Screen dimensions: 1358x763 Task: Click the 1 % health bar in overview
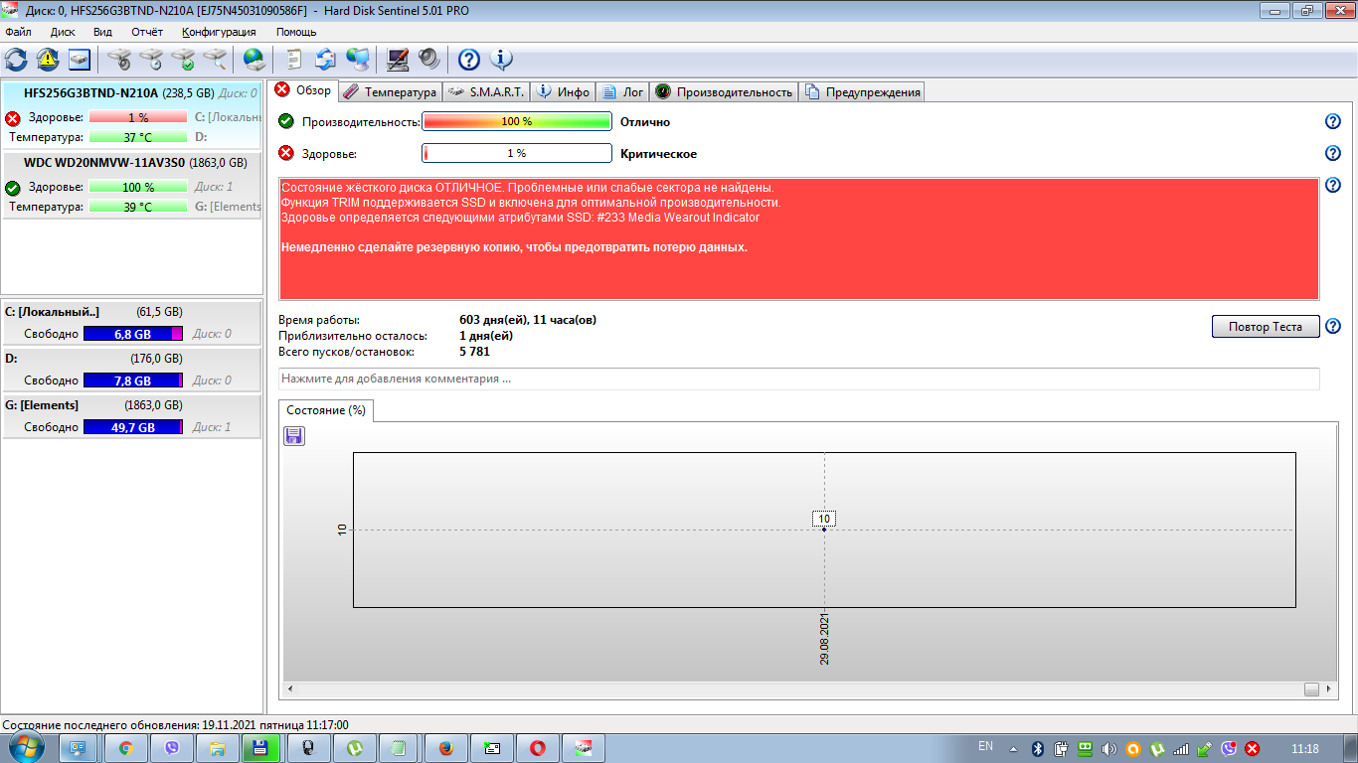[517, 153]
